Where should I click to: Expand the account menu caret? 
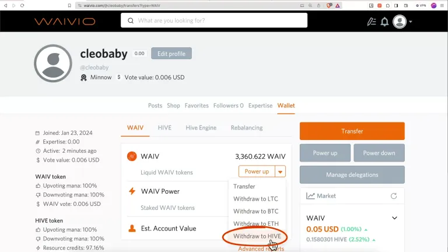click(x=411, y=22)
